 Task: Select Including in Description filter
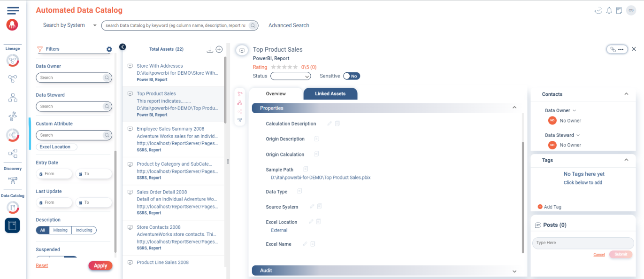[84, 230]
